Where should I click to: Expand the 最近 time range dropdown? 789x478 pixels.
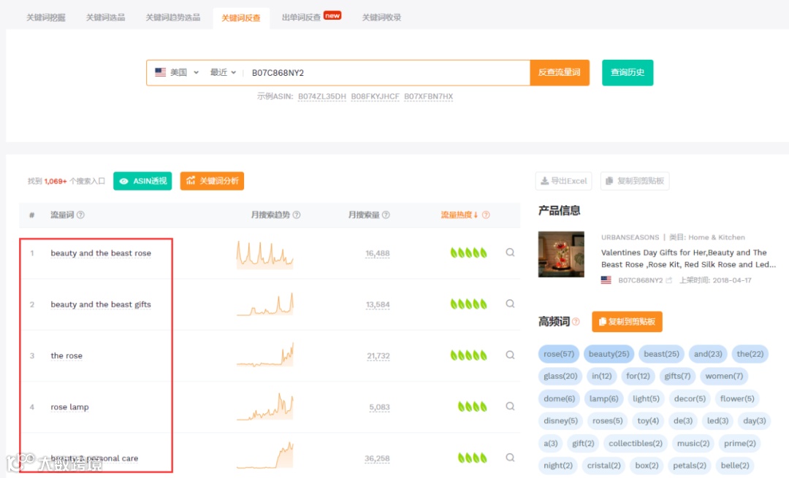[223, 72]
